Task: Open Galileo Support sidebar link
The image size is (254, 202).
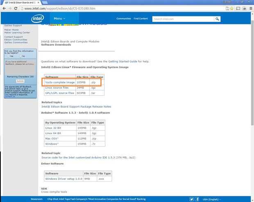Action: coord(13,25)
